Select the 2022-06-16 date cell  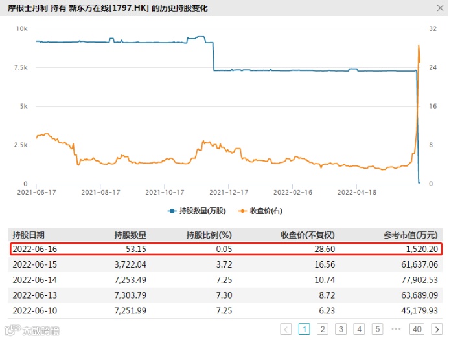(34, 249)
